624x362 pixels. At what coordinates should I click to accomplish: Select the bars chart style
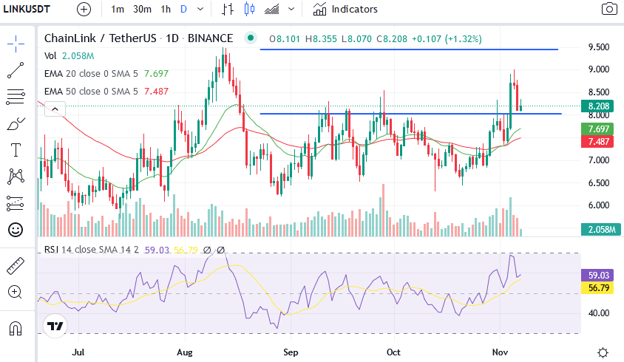point(228,9)
